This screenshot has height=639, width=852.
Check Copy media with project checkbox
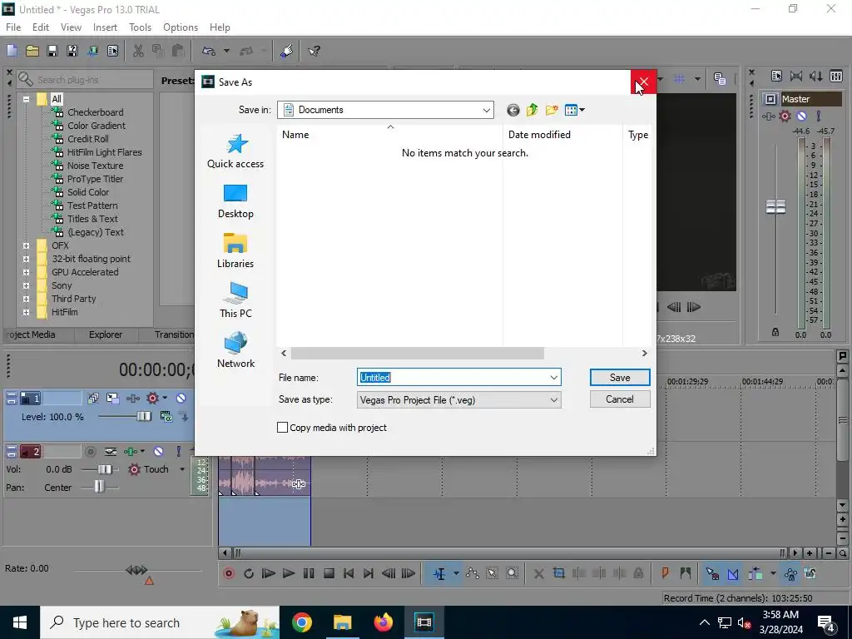[x=283, y=428]
